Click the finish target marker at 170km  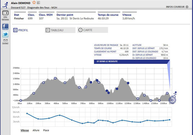click(172, 100)
